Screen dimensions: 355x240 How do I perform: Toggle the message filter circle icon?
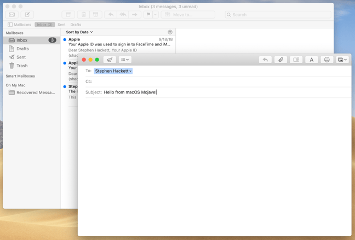pyautogui.click(x=170, y=32)
